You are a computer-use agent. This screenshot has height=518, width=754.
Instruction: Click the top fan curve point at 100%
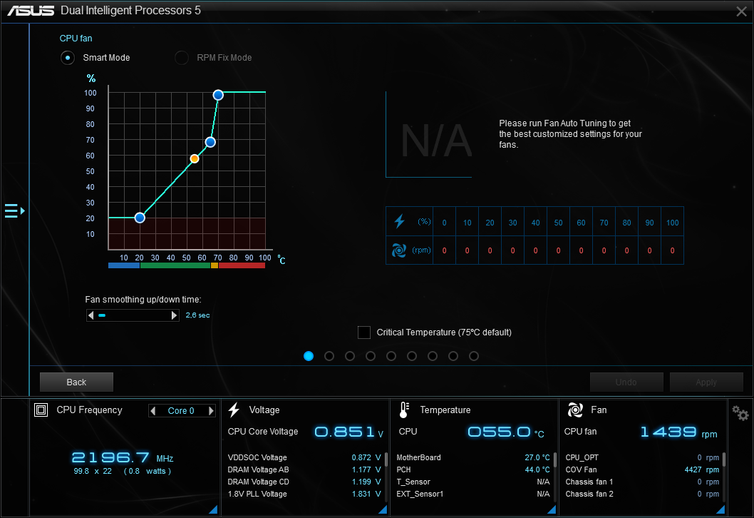[x=218, y=95]
